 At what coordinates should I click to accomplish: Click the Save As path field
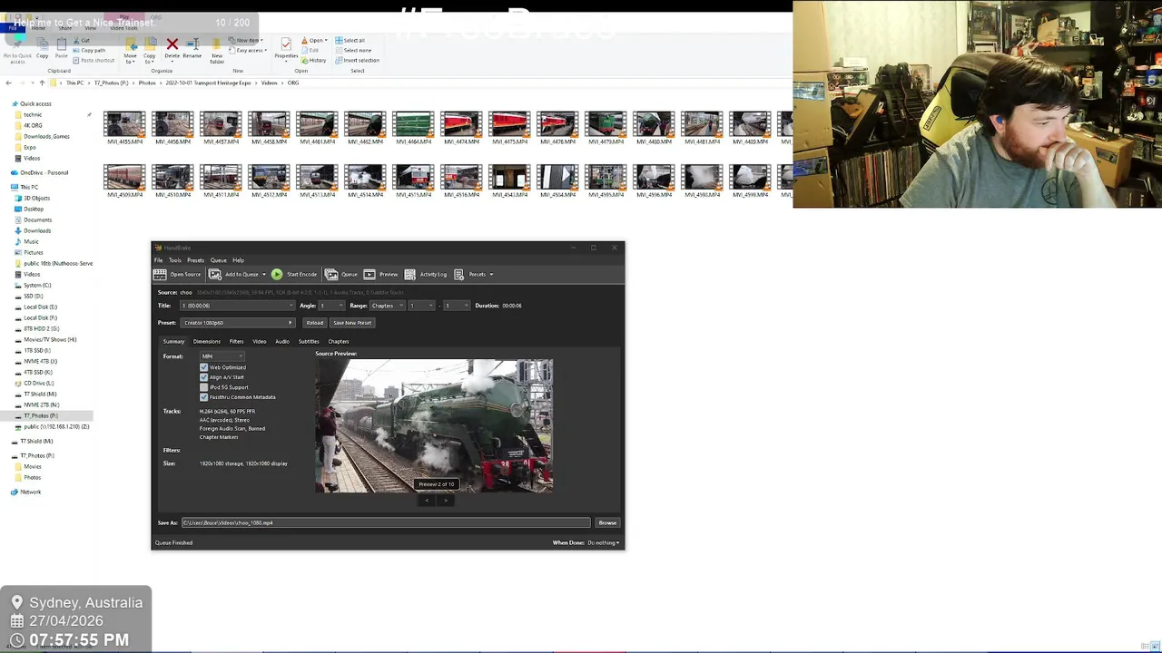[386, 523]
